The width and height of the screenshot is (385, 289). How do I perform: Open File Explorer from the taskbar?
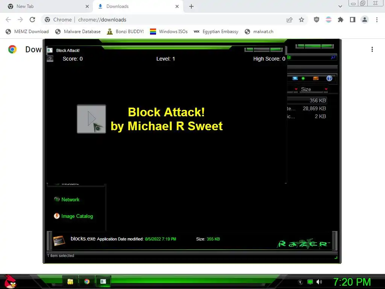70,281
